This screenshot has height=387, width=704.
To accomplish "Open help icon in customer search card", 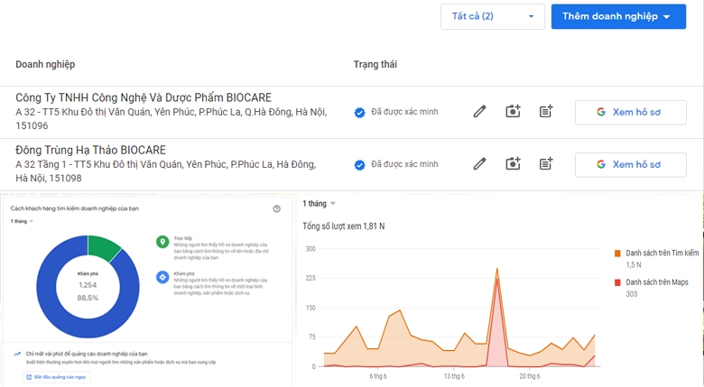I will (x=276, y=208).
